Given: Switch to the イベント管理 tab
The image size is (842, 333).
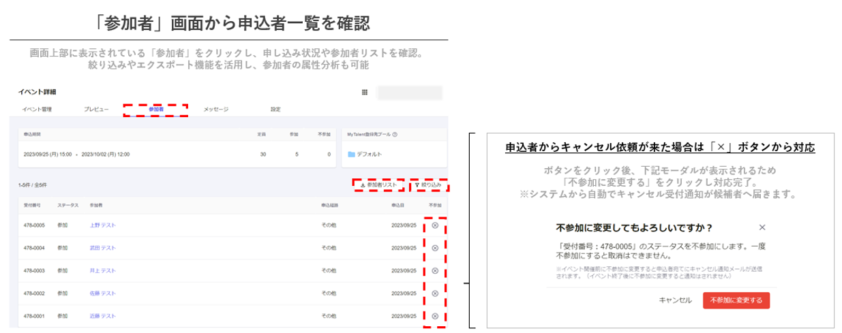Looking at the screenshot, I should click(37, 109).
